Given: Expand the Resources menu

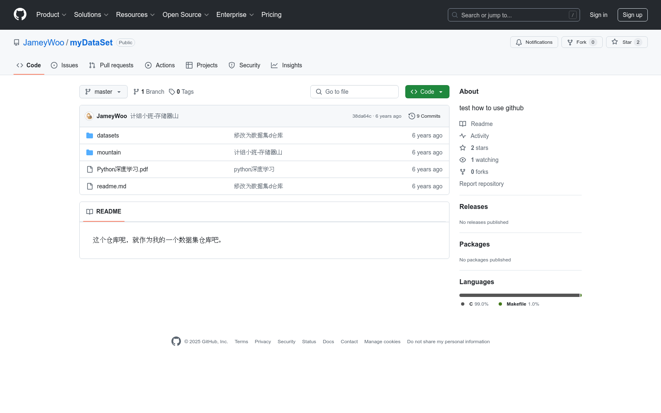Looking at the screenshot, I should tap(136, 14).
